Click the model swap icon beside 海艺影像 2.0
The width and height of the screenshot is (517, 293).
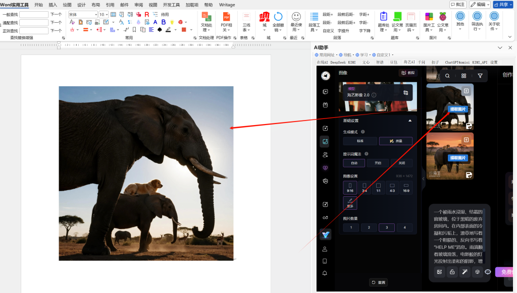click(405, 93)
